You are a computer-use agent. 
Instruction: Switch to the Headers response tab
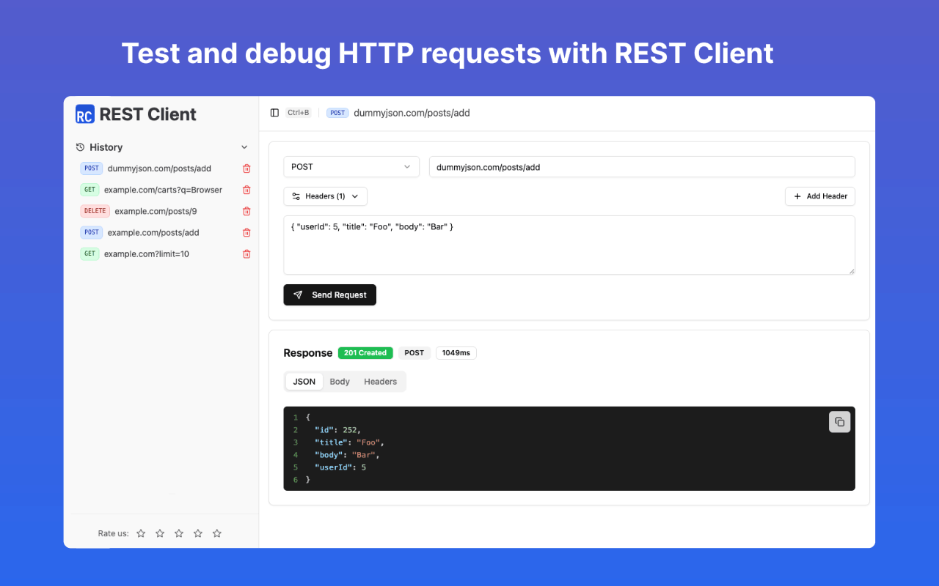pos(380,381)
